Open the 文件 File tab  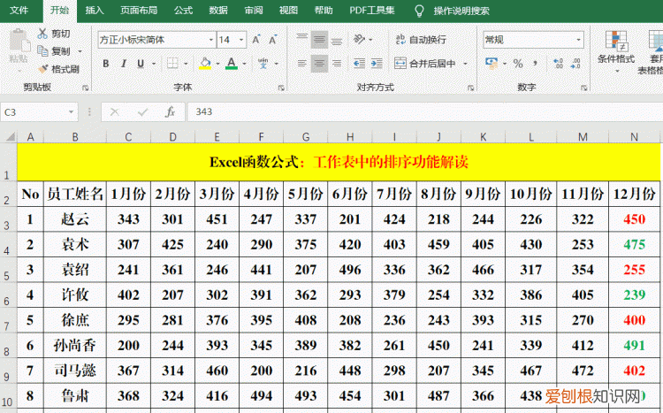(19, 10)
